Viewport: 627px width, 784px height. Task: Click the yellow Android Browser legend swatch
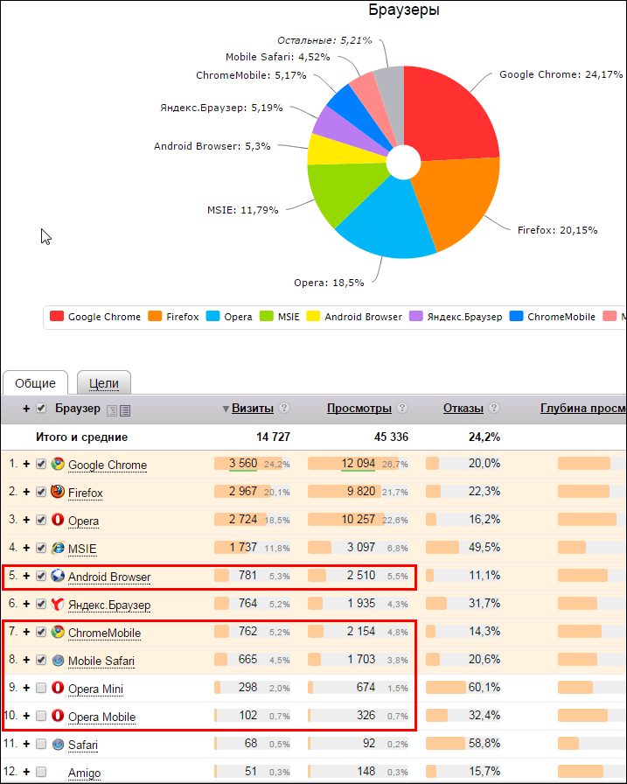click(313, 316)
